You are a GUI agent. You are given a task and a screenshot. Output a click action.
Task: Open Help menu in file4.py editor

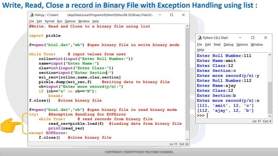click(x=96, y=21)
